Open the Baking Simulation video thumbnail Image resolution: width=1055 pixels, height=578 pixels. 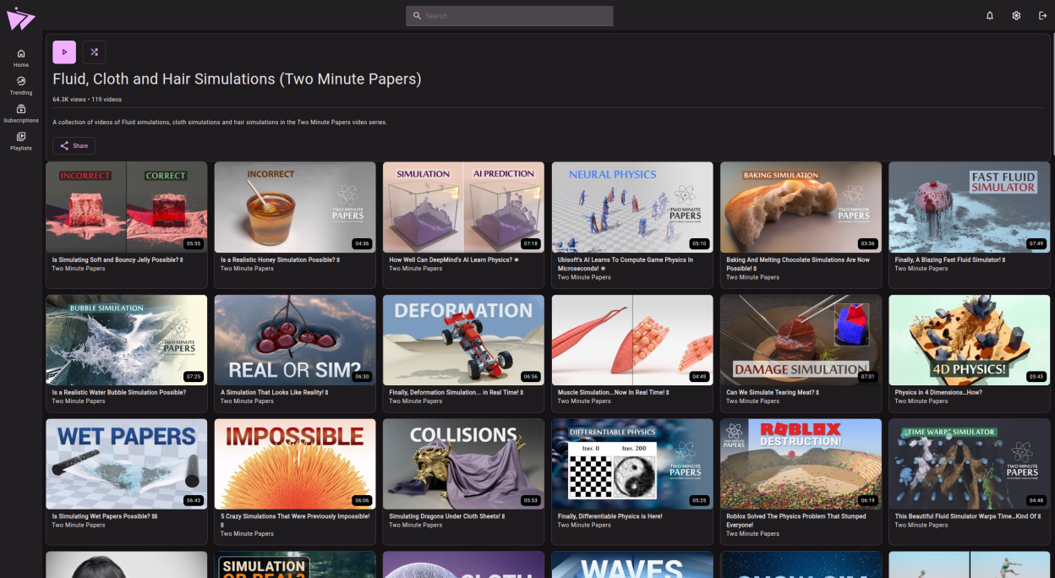801,208
